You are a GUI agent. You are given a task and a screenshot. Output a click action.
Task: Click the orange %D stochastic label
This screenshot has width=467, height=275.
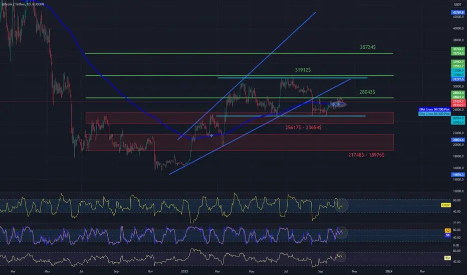[447, 230]
